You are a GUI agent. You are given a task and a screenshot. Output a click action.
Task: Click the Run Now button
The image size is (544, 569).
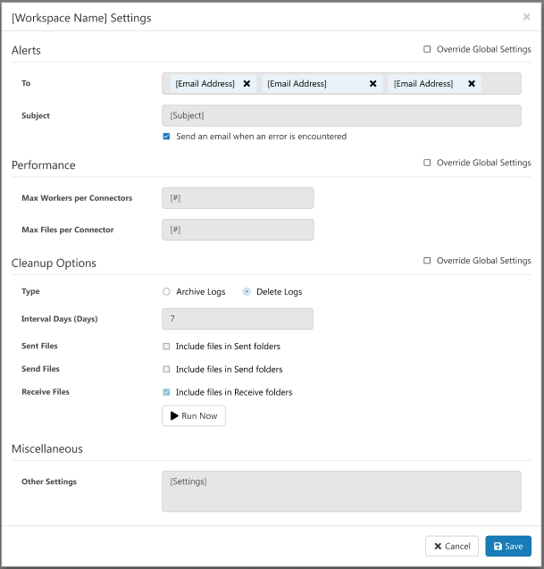[x=194, y=416]
